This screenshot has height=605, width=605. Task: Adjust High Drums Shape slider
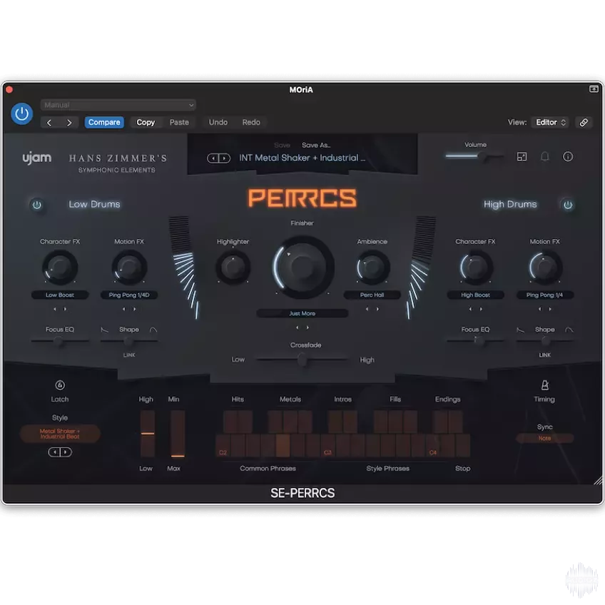pos(545,341)
